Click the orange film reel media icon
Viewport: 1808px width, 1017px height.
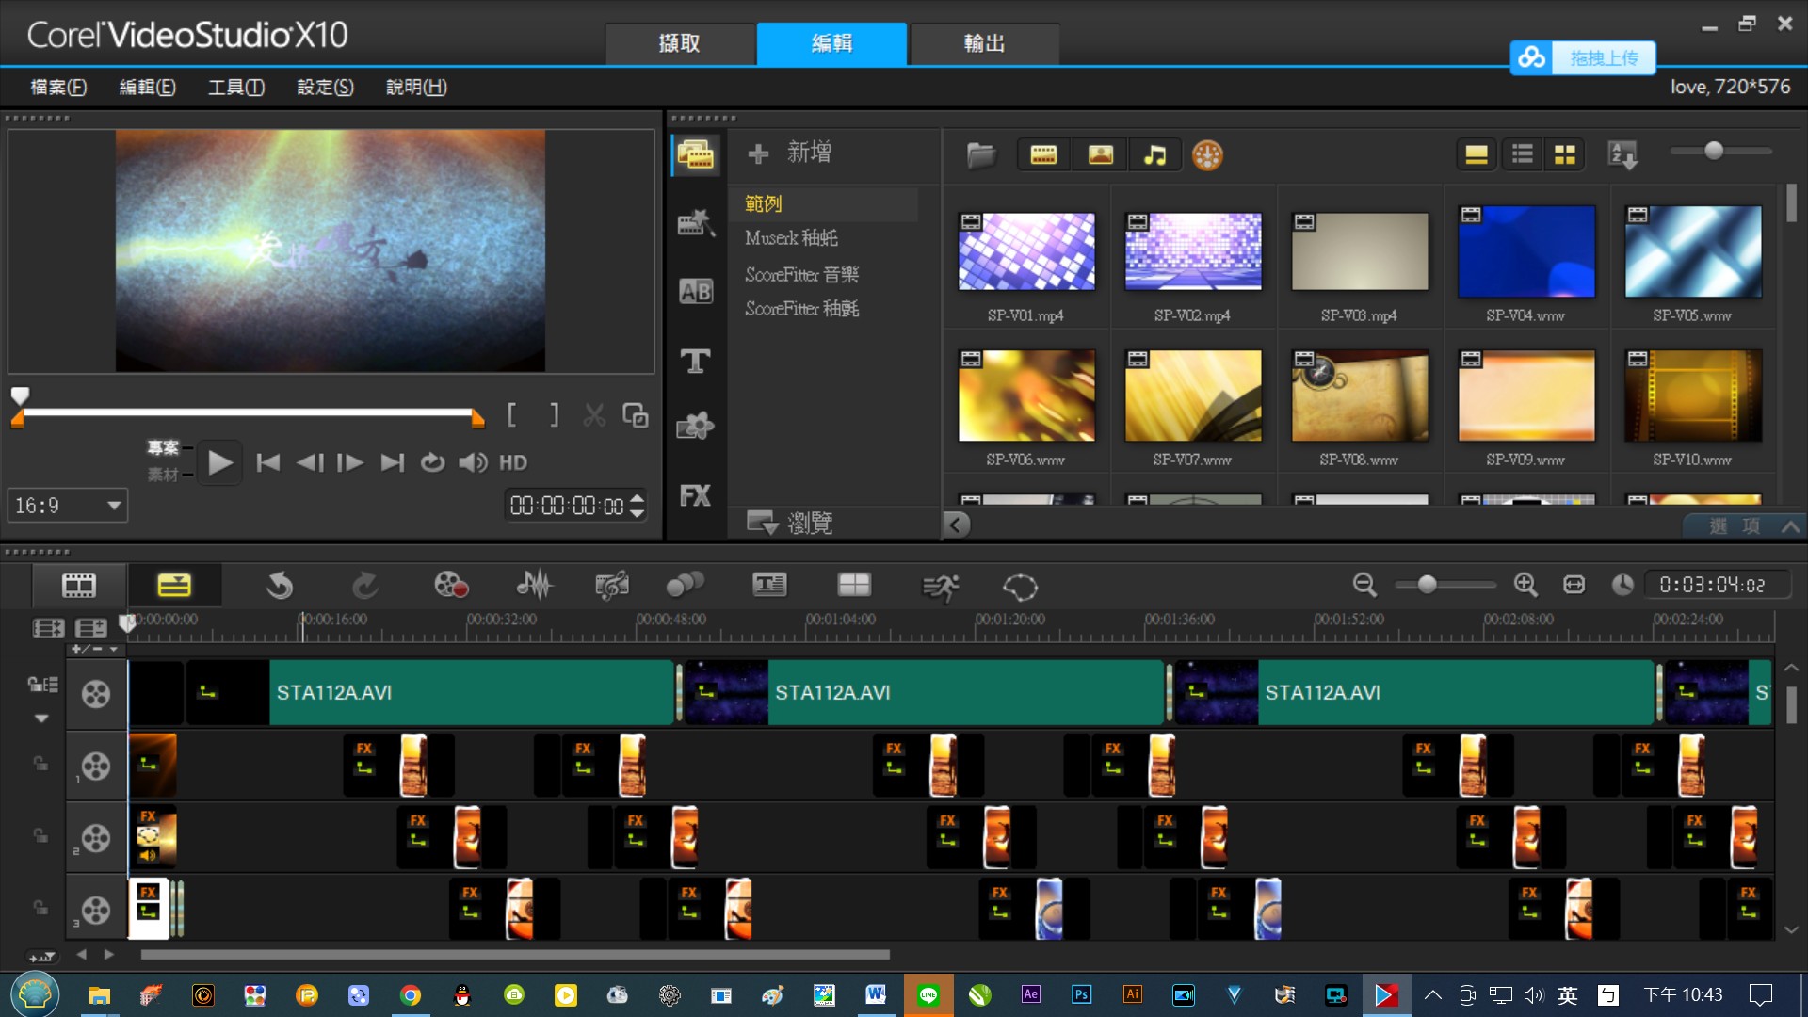point(1207,154)
